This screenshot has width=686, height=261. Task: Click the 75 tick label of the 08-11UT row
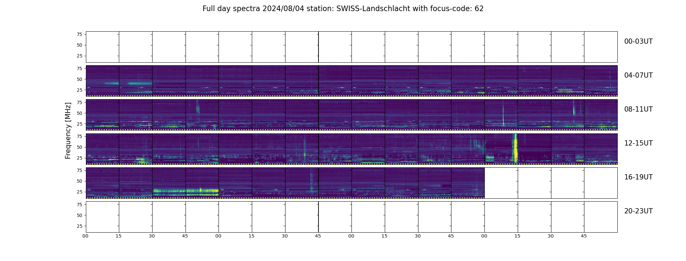click(79, 102)
